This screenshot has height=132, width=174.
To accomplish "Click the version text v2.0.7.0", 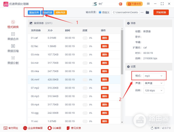I will tap(166, 128).
